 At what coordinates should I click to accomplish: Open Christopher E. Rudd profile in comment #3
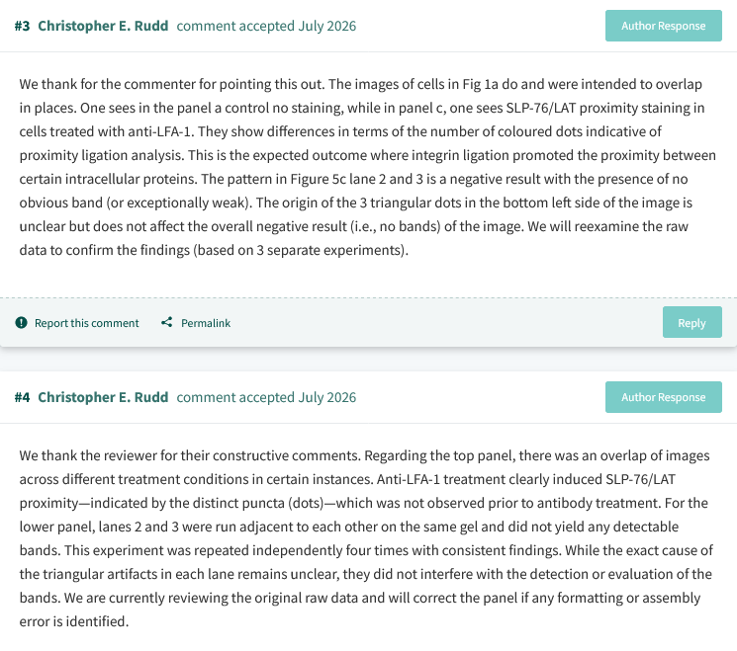(x=103, y=26)
